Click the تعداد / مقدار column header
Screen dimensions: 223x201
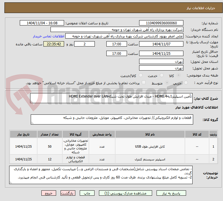(x=50, y=134)
